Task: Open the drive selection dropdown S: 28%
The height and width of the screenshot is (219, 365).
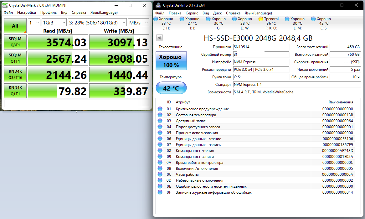Action: tap(97, 23)
